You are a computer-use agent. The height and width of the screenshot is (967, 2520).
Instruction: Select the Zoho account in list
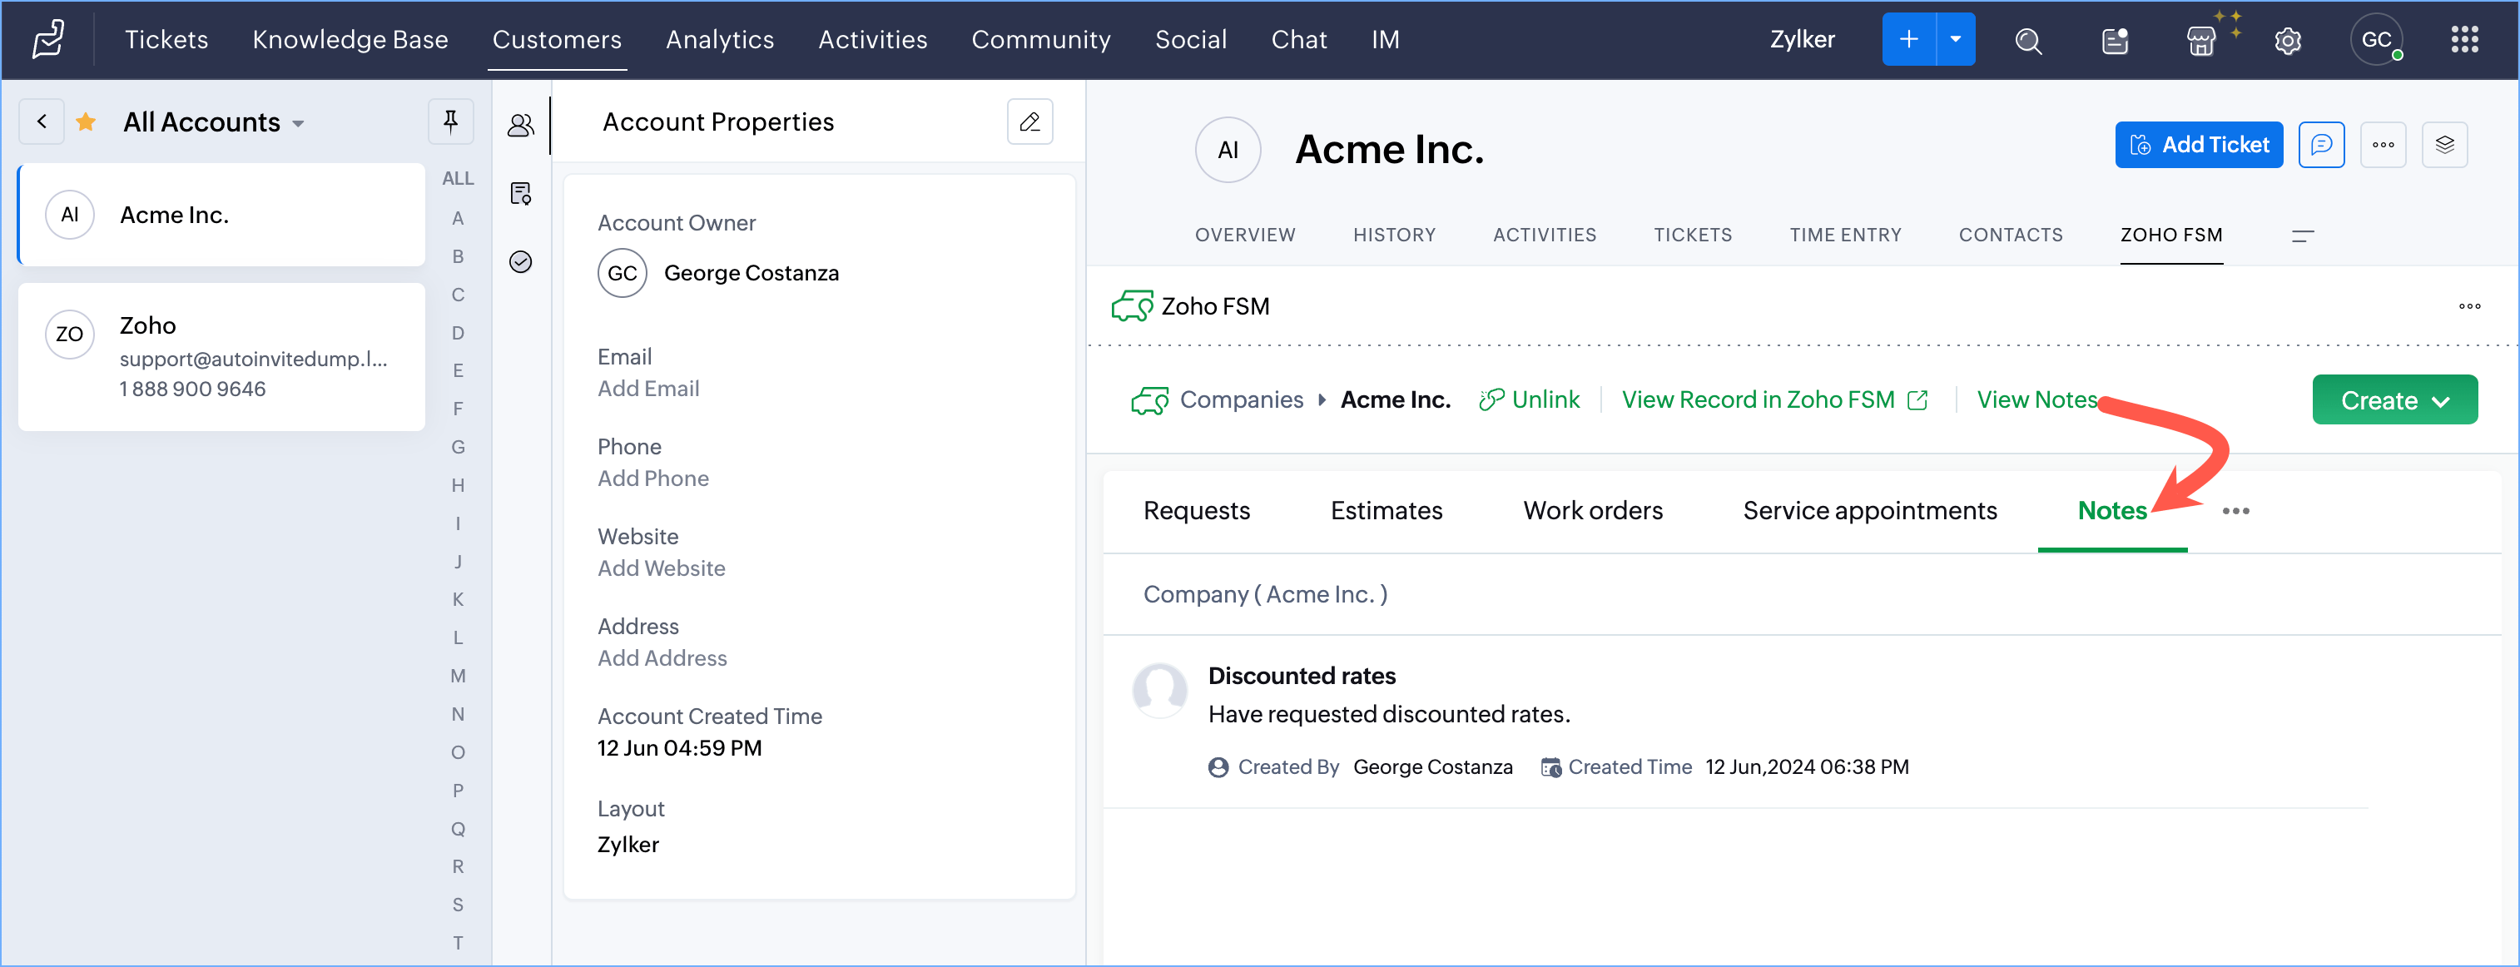click(221, 357)
